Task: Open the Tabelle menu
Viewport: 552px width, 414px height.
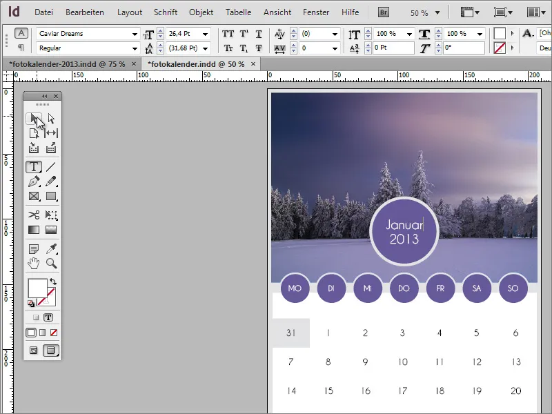Action: pyautogui.click(x=238, y=12)
